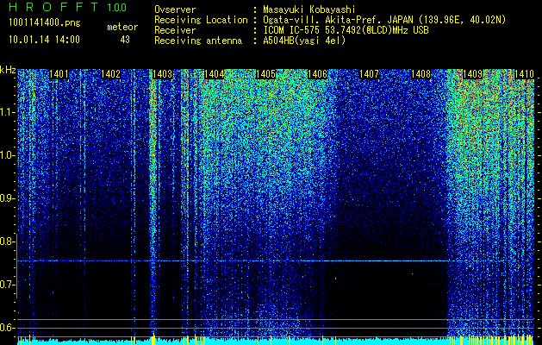Click the version number 1.0.0
542x345 pixels.
pyautogui.click(x=116, y=8)
